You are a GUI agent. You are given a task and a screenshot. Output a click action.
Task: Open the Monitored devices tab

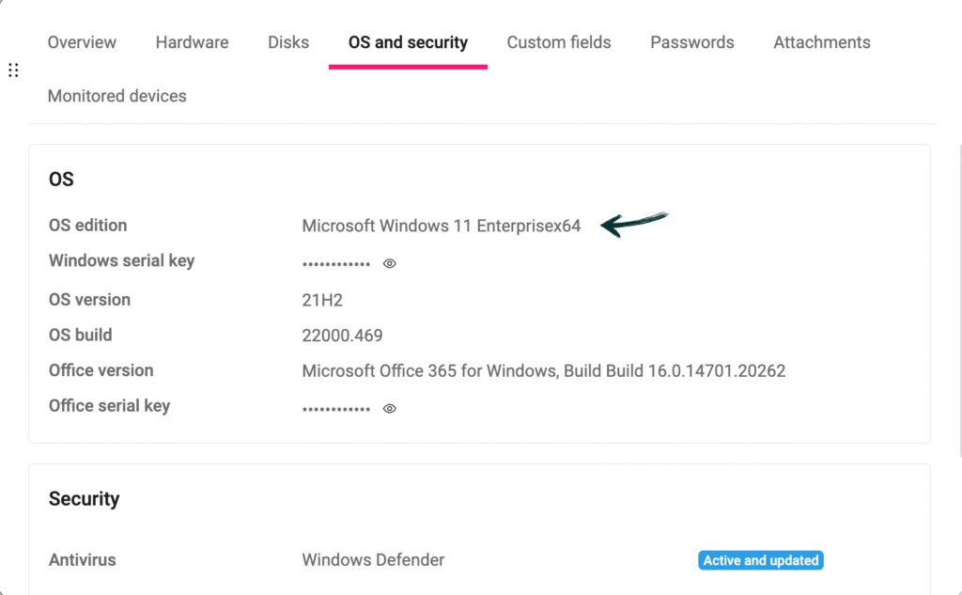(x=116, y=96)
